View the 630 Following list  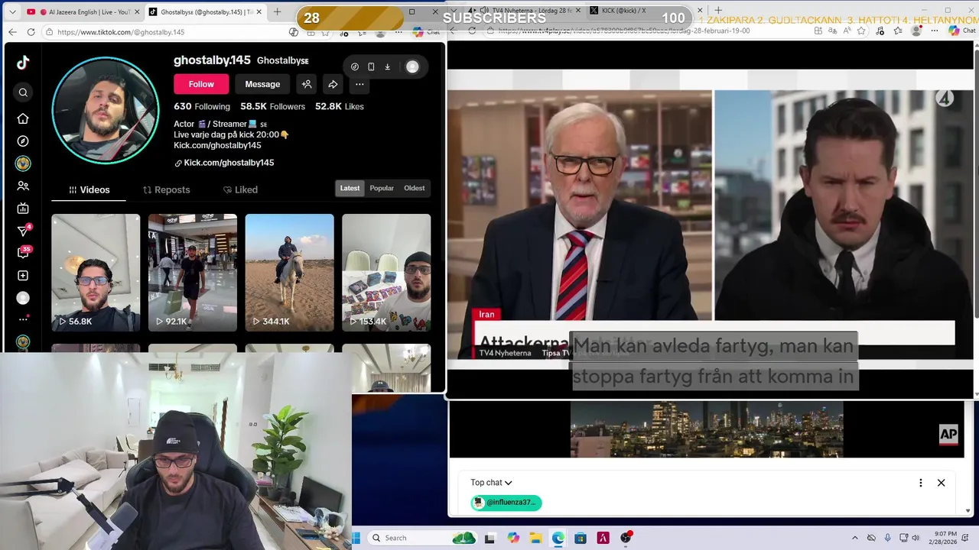[202, 106]
